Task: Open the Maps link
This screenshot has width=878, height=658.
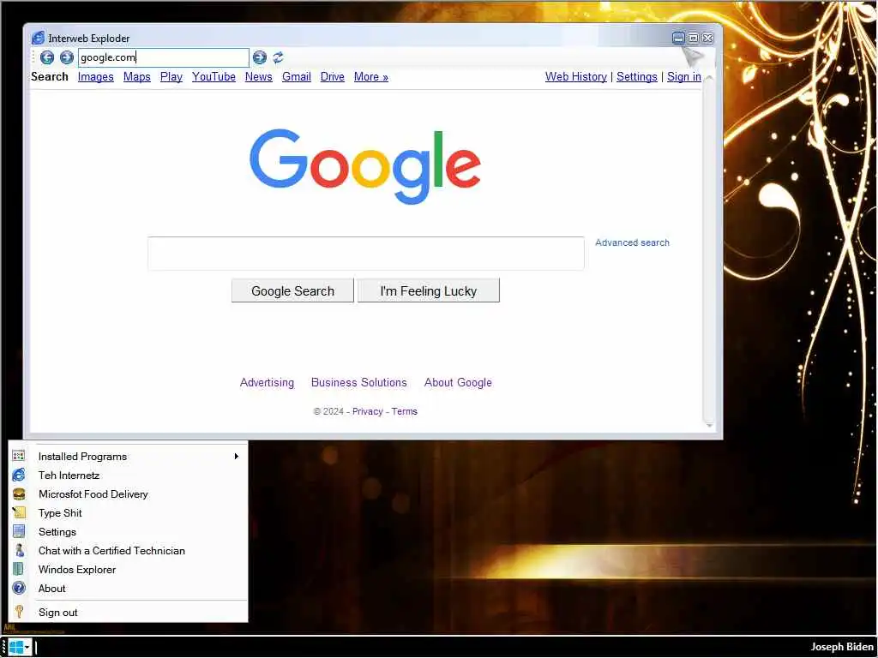Action: click(136, 76)
